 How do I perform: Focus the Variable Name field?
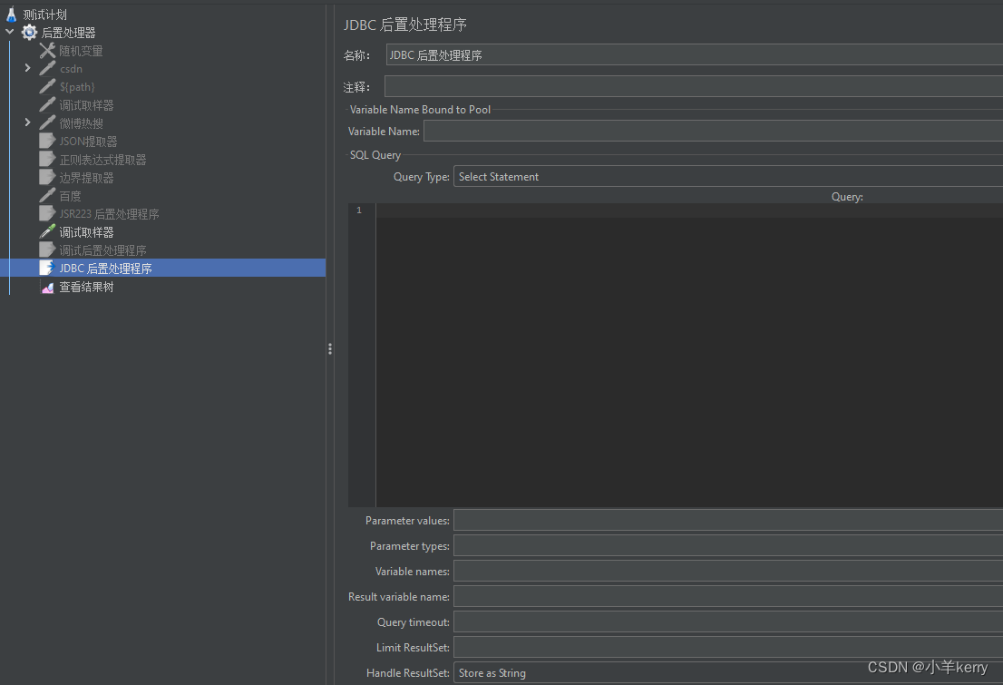(713, 132)
